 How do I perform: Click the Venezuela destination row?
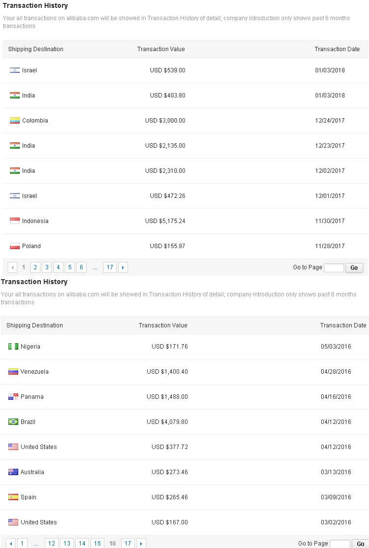[184, 372]
